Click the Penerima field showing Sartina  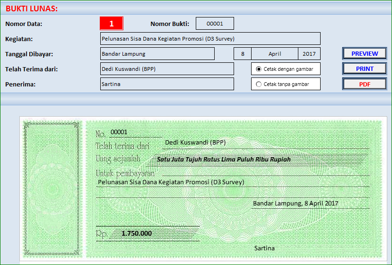167,84
